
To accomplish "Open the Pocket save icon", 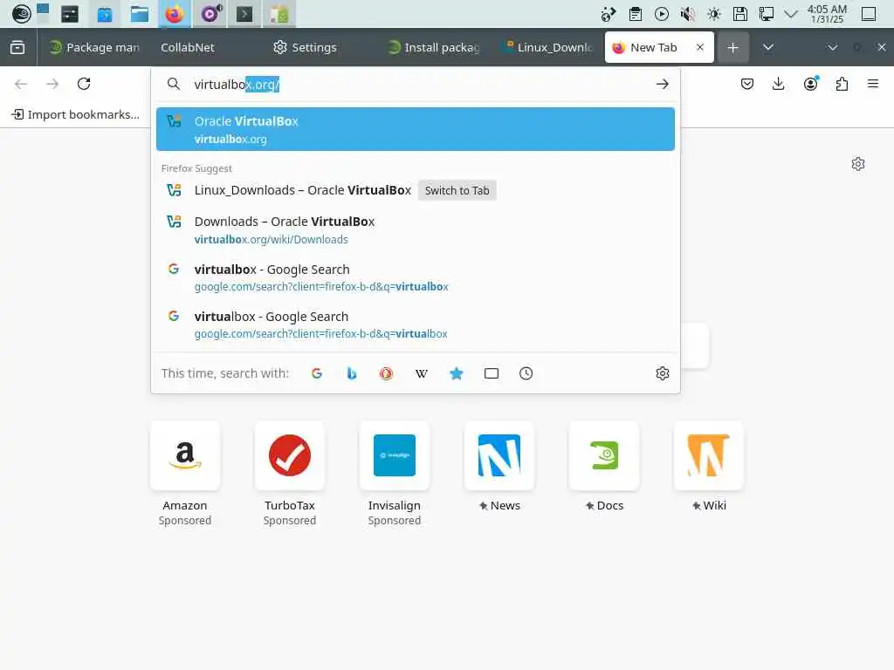I will click(x=747, y=85).
